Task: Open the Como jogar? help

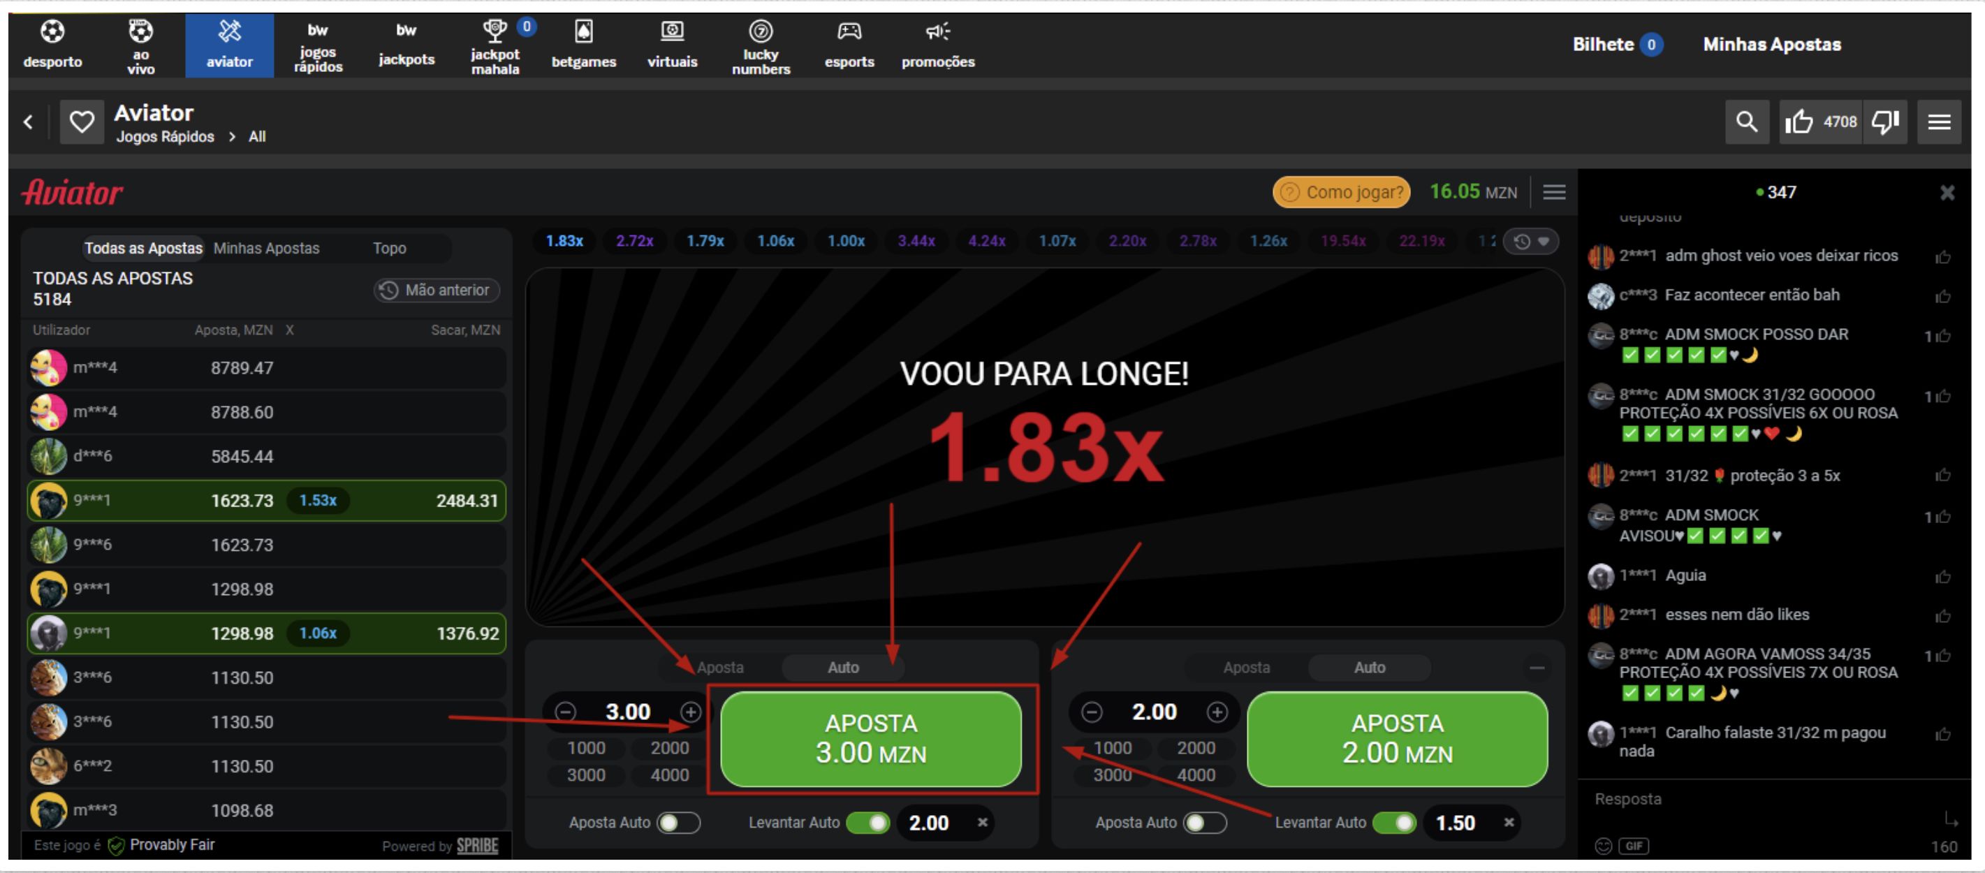Action: (1341, 192)
